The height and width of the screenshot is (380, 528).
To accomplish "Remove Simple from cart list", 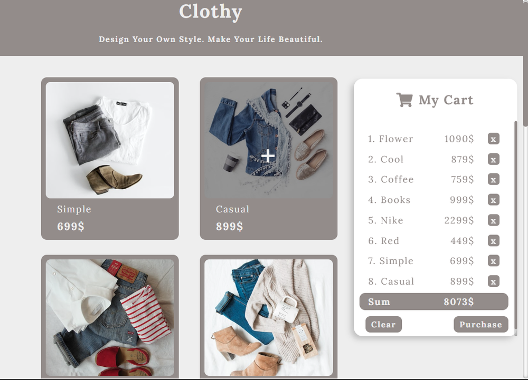I will pos(493,261).
